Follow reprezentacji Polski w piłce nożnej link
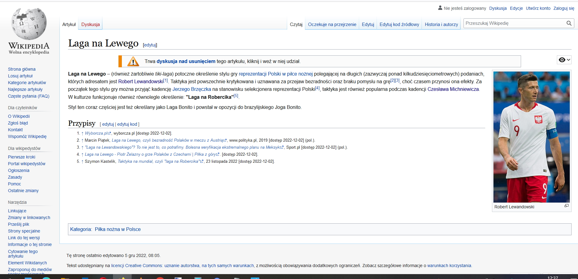The width and height of the screenshot is (578, 279). [276, 74]
